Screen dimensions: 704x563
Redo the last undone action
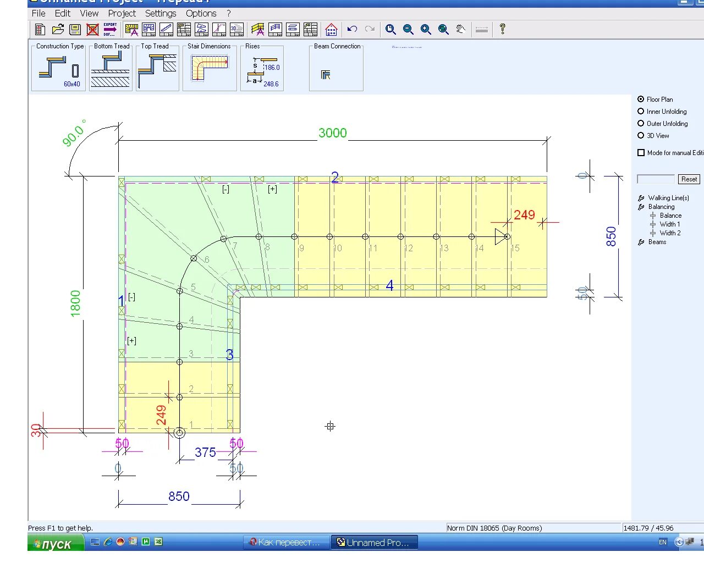coord(370,29)
